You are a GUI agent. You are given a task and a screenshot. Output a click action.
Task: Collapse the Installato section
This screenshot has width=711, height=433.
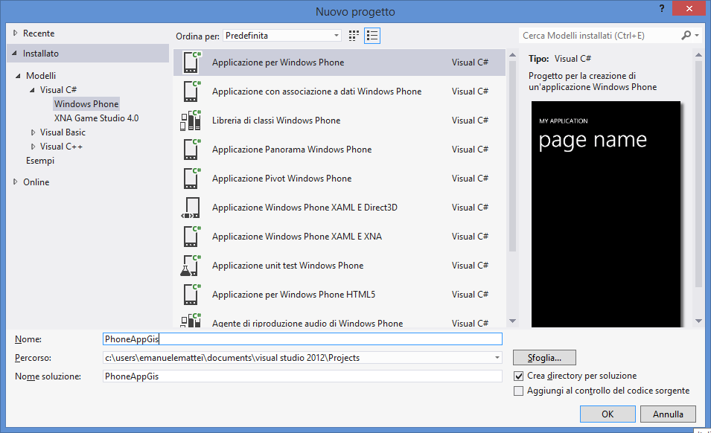point(15,54)
